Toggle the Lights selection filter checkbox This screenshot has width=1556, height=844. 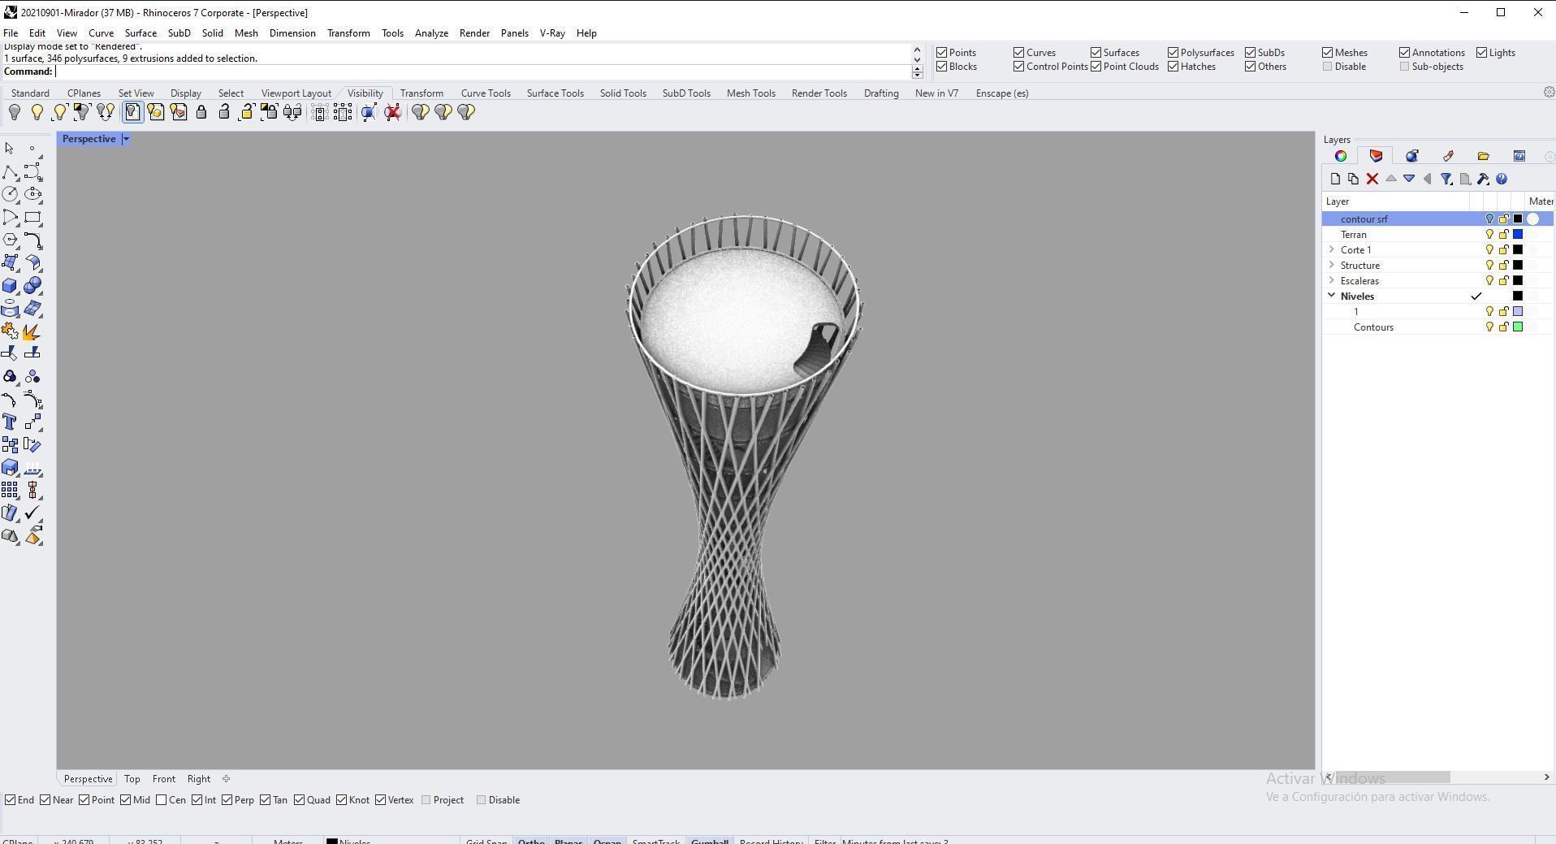coord(1482,53)
